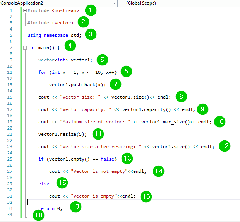
Task: Click green marker 8 after Vector size line
Action: [x=181, y=96]
